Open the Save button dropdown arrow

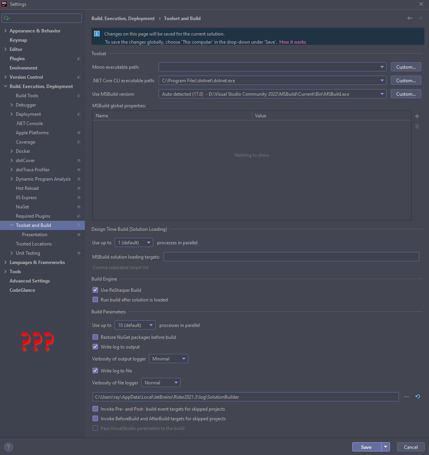(x=385, y=447)
